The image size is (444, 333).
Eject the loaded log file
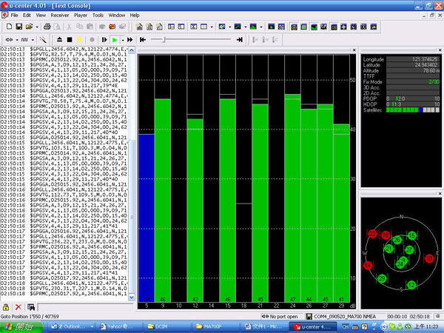pos(59,40)
